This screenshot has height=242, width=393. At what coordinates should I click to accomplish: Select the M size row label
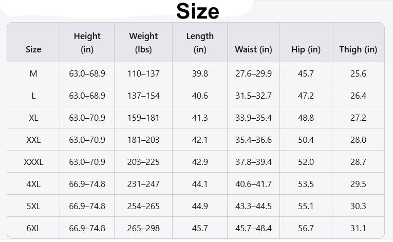coord(33,73)
